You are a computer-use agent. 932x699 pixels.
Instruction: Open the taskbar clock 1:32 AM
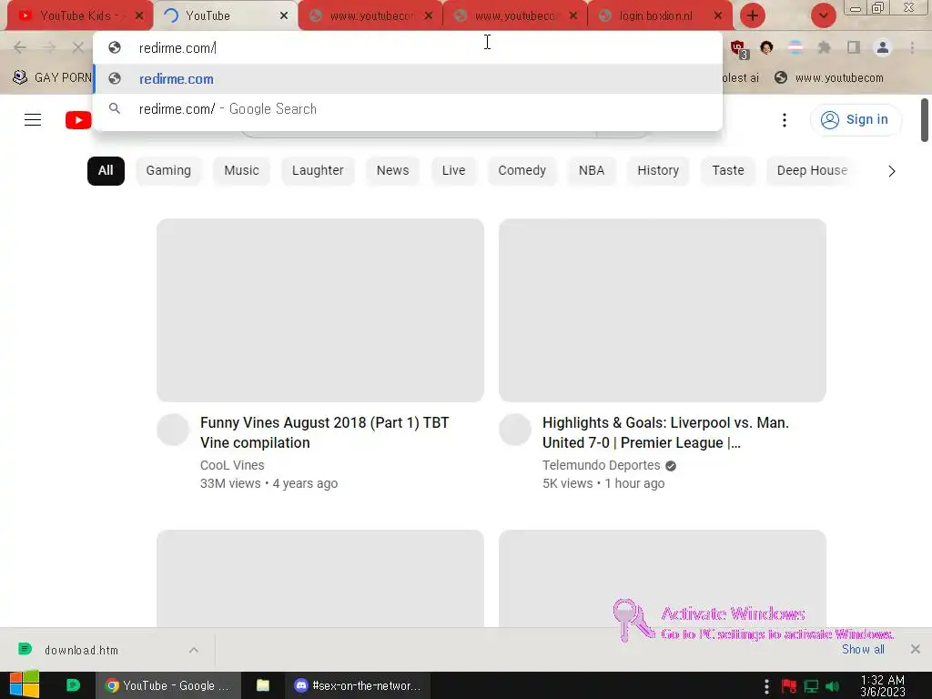click(883, 686)
